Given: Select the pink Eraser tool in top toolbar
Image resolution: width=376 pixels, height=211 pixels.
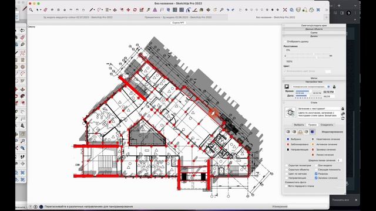Looking at the screenshot, I should pos(45,10).
